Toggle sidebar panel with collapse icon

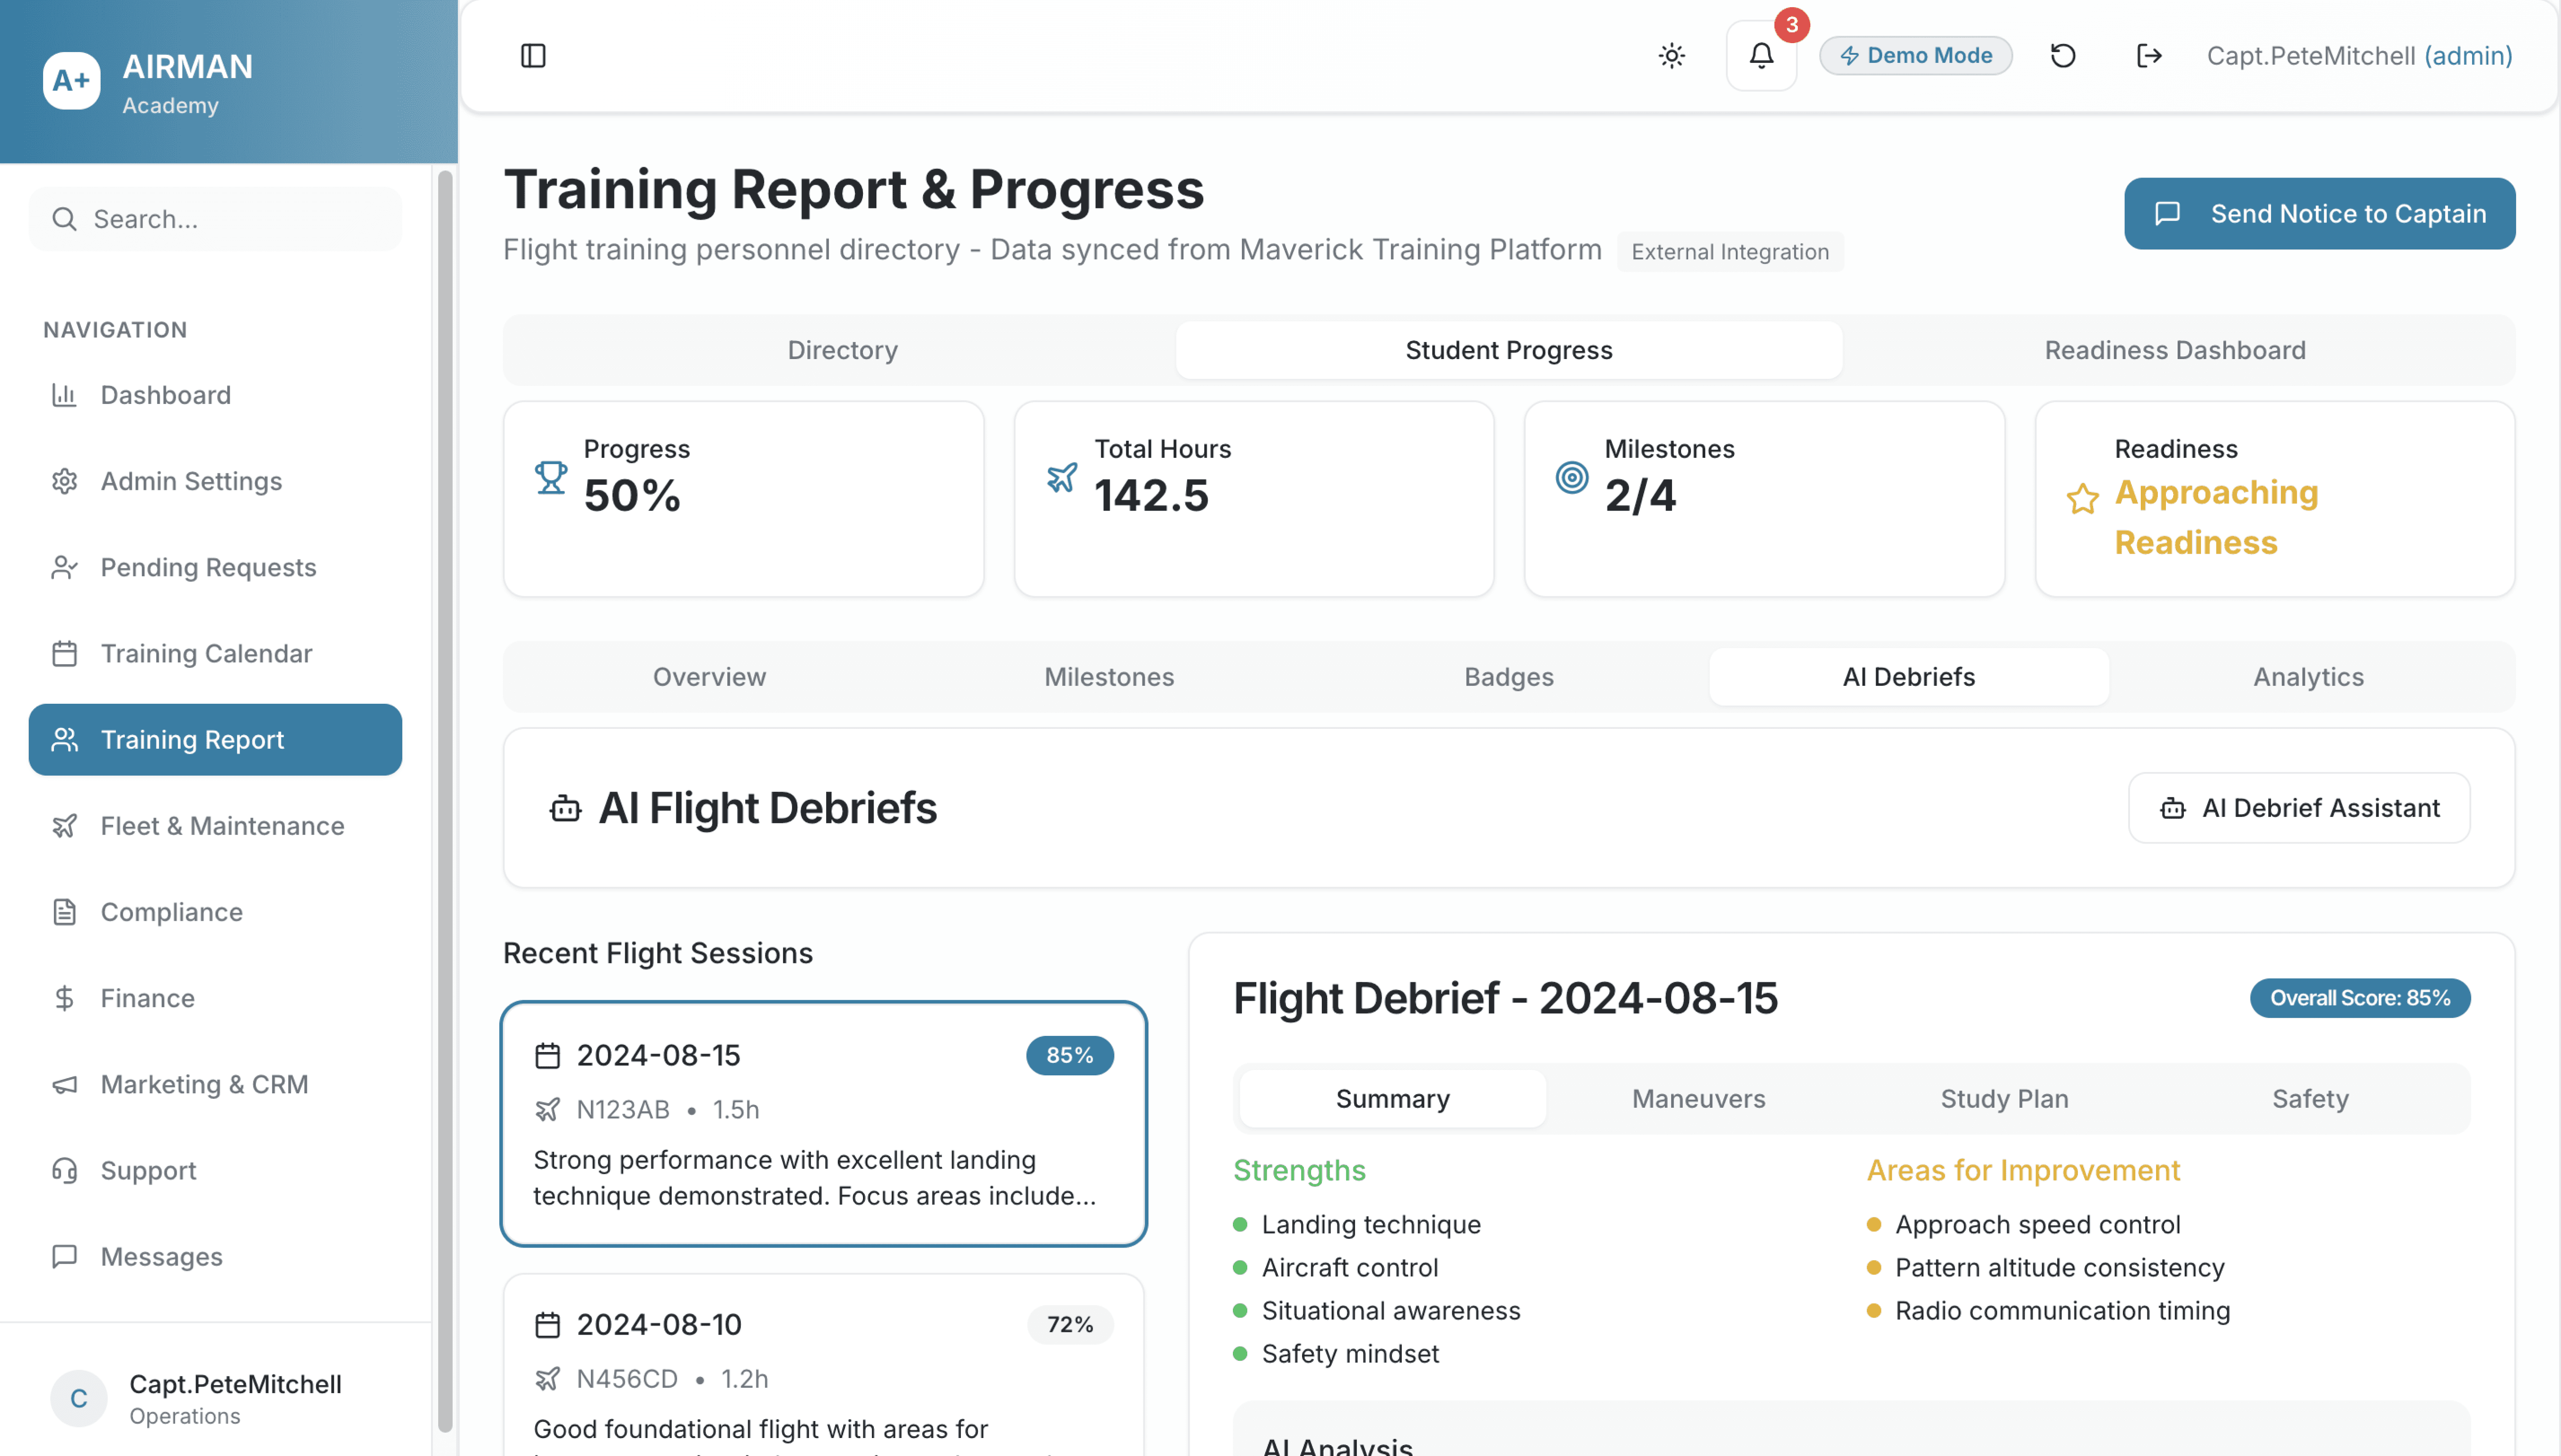point(533,56)
